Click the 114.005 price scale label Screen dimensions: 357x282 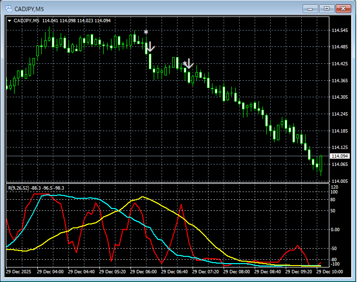[x=339, y=181]
